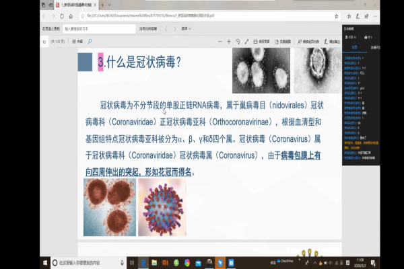Add page to favorites with star icon

[337, 15]
